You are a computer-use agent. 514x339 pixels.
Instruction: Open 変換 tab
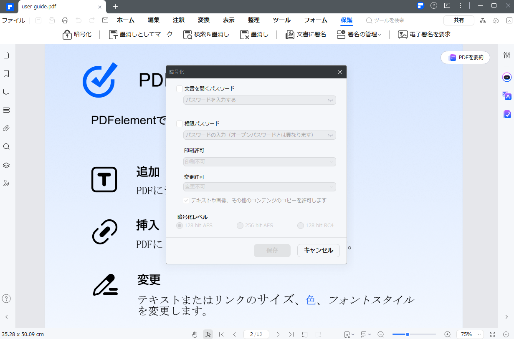[204, 20]
